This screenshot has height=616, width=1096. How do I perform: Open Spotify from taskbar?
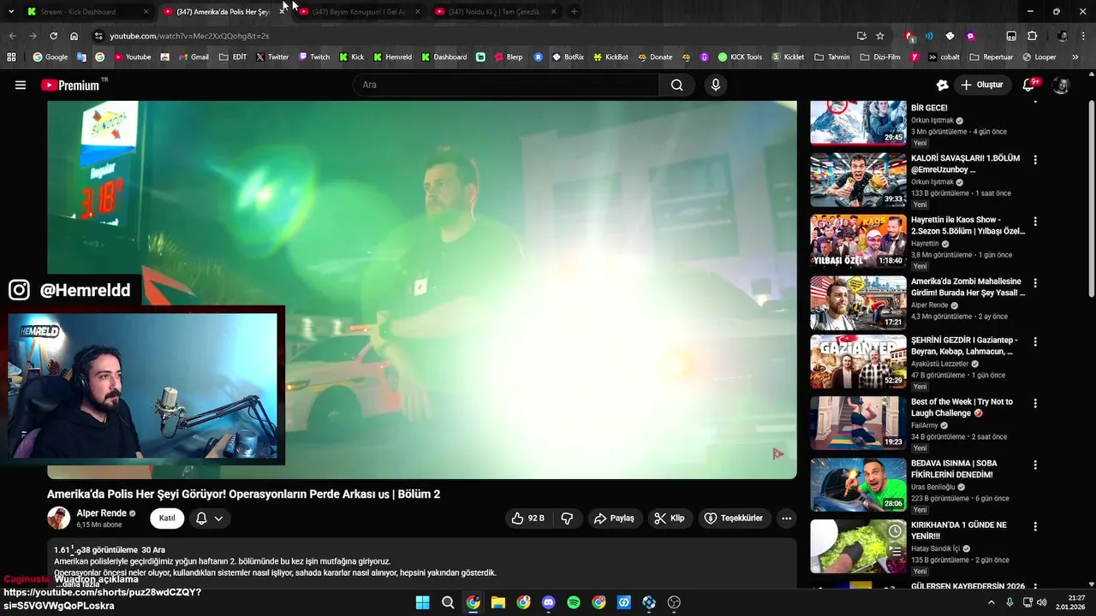[574, 602]
